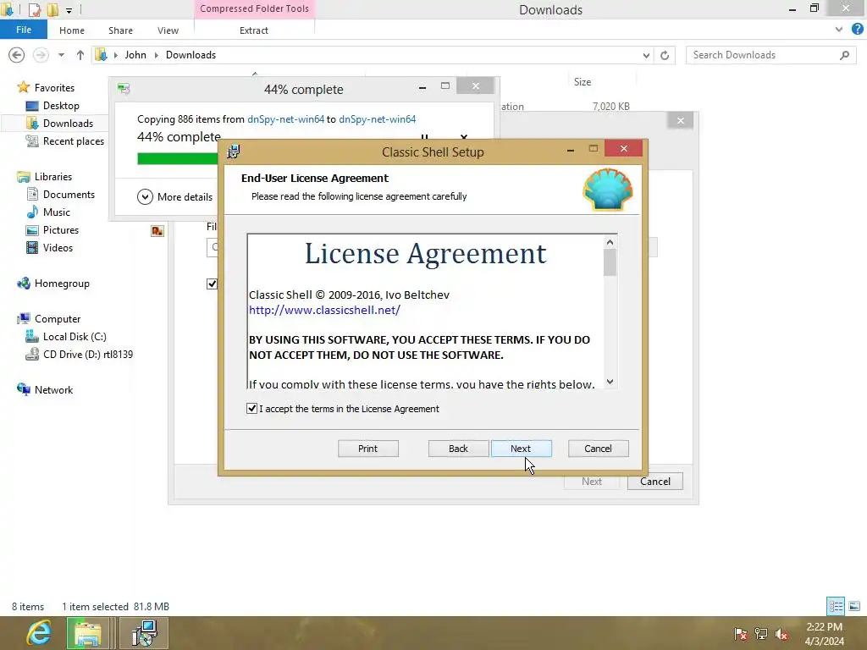This screenshot has width=867, height=650.
Task: Select Favorites in the navigation pane
Action: (x=54, y=87)
